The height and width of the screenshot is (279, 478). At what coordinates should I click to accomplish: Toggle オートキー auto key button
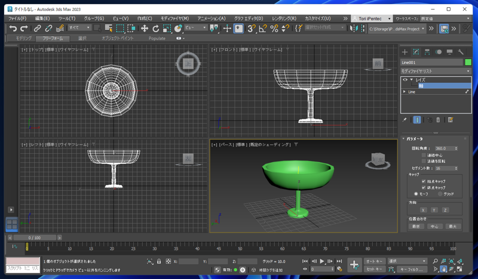pos(375,261)
